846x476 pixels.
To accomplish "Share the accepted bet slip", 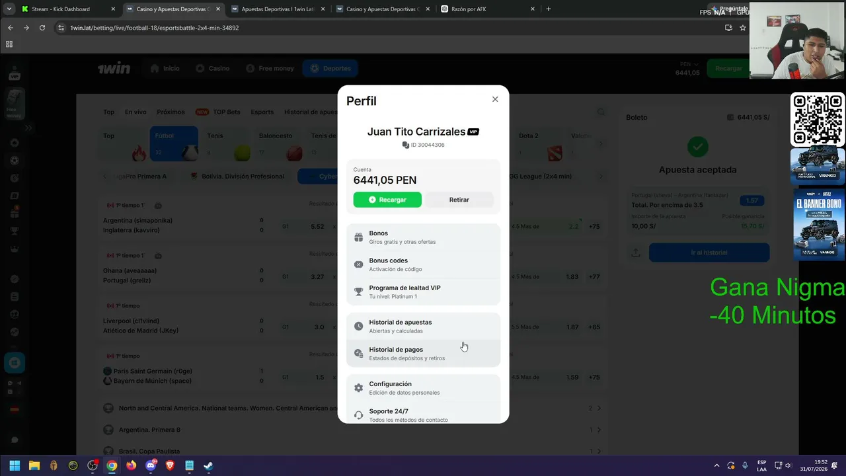I will click(636, 253).
